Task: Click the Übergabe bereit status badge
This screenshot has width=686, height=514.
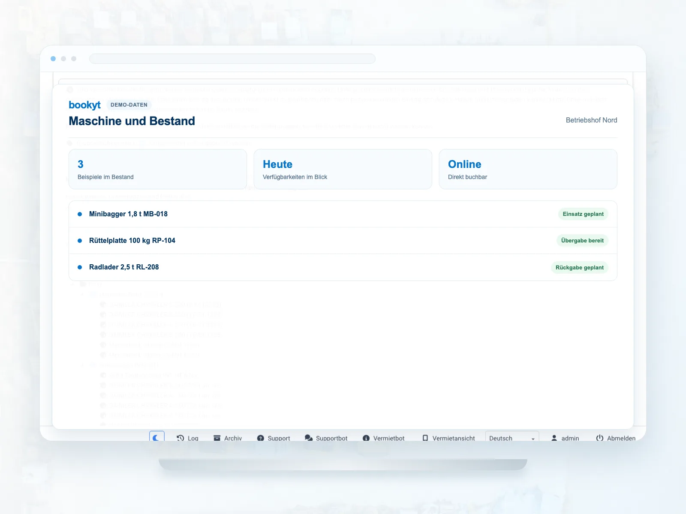Action: click(x=582, y=241)
